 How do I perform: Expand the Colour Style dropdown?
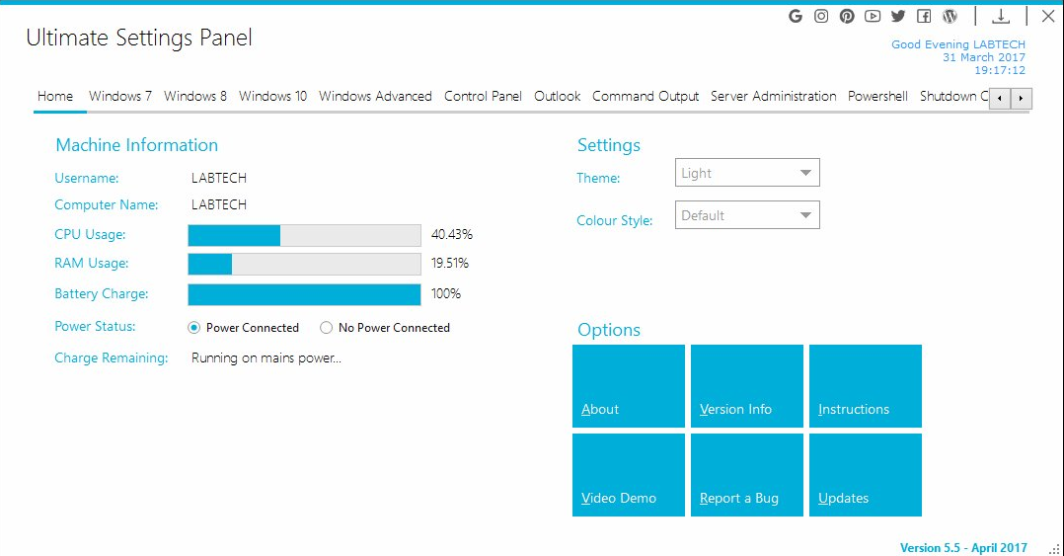(747, 215)
